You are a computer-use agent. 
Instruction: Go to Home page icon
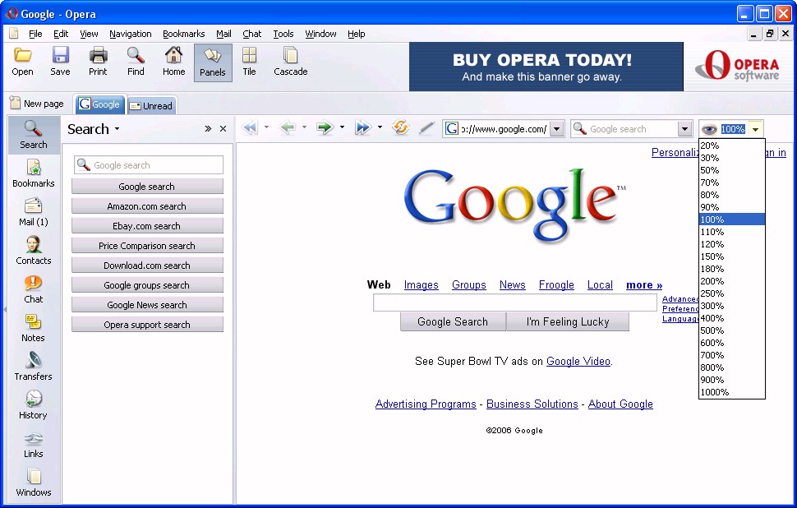pos(174,55)
